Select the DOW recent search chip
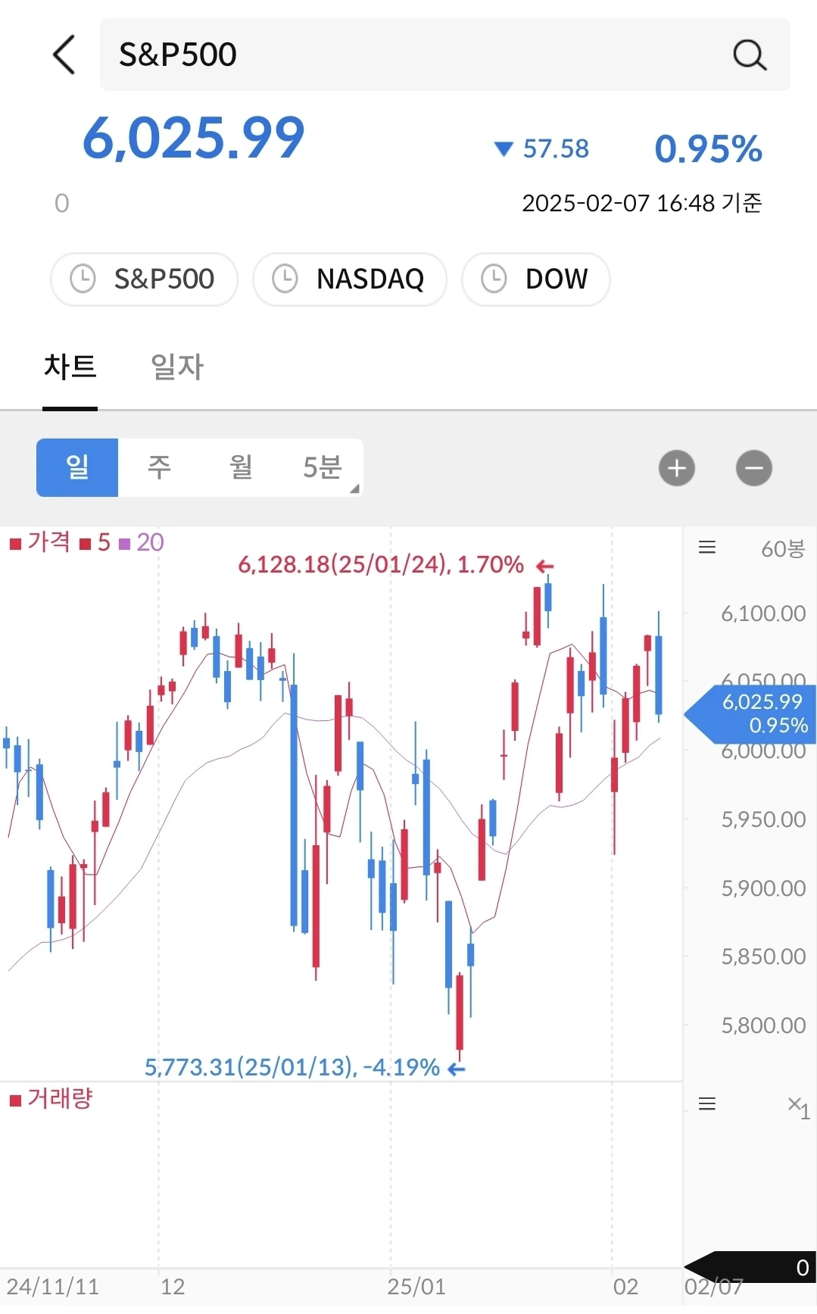This screenshot has width=817, height=1314. click(536, 279)
